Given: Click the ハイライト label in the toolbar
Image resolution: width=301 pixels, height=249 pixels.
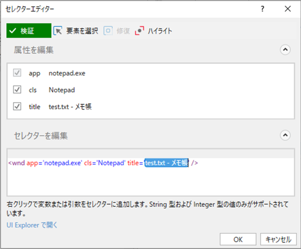Looking at the screenshot, I should coord(159,31).
